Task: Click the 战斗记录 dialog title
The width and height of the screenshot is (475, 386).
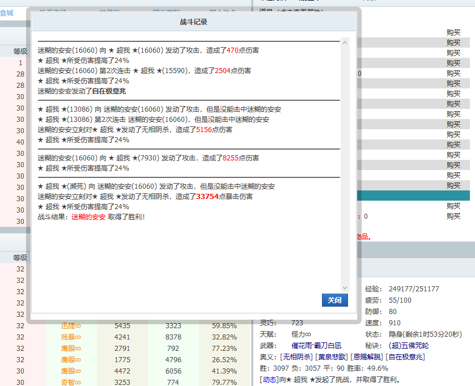Action: [x=194, y=22]
